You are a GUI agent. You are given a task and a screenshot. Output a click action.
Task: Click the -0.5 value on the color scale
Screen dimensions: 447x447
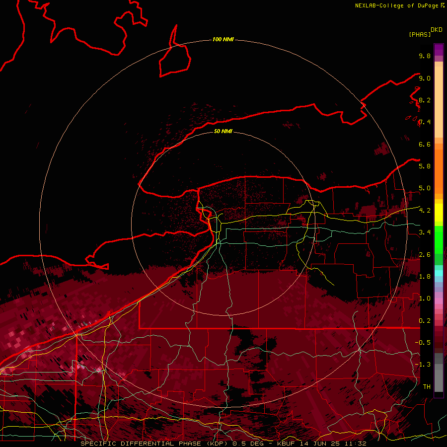[x=423, y=342]
